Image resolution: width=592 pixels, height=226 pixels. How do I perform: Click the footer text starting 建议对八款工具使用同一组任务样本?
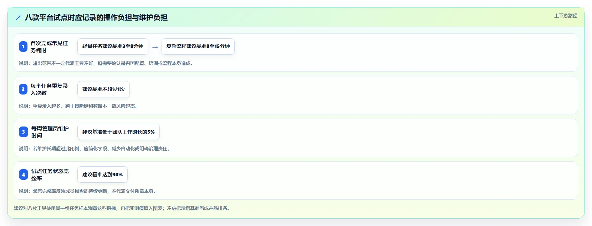(x=123, y=208)
